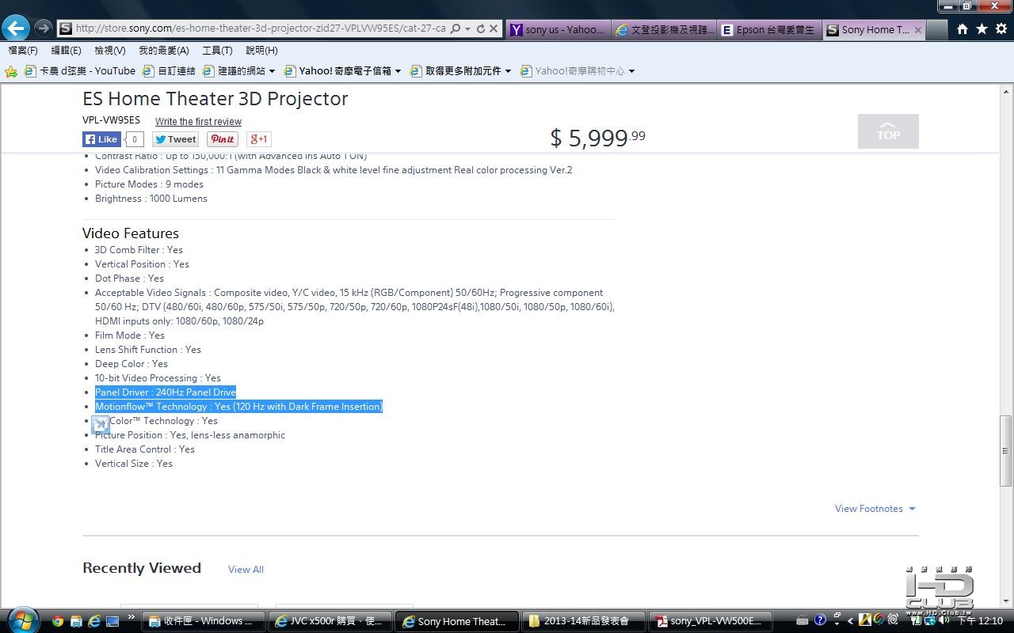Click the price $5,999.99 text
The height and width of the screenshot is (633, 1014).
tap(597, 138)
